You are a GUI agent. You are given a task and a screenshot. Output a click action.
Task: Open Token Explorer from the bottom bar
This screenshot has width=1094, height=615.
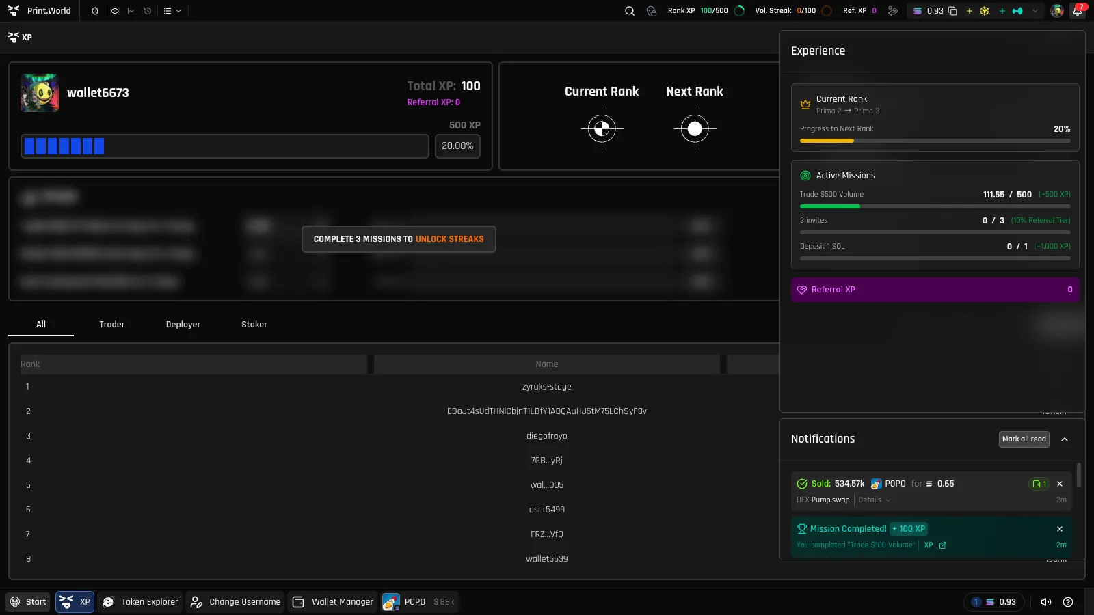pyautogui.click(x=140, y=602)
